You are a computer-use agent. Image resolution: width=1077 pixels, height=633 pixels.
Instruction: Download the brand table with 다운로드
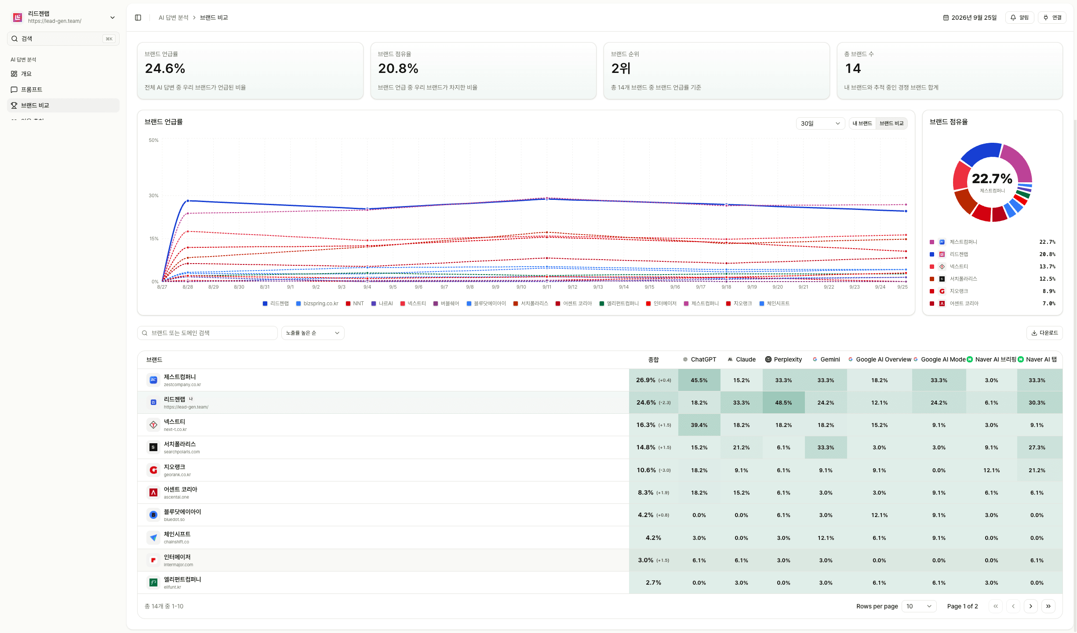(x=1044, y=333)
